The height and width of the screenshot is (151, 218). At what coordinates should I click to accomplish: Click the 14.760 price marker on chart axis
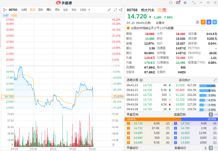[x=8, y=96]
